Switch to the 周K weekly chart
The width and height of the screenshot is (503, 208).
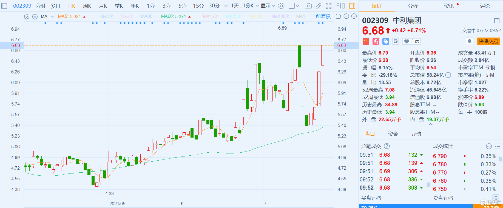(x=87, y=6)
